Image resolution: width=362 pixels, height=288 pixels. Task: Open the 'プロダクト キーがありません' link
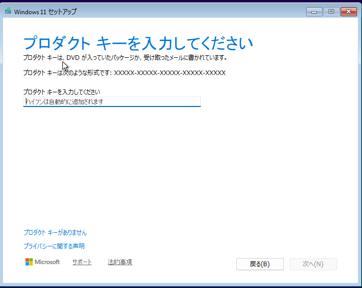pyautogui.click(x=55, y=233)
